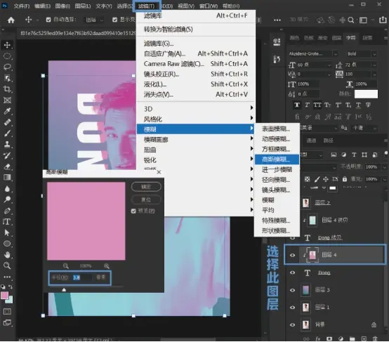The width and height of the screenshot is (389, 342).
Task: Select the Crop tool
Action: [7, 89]
